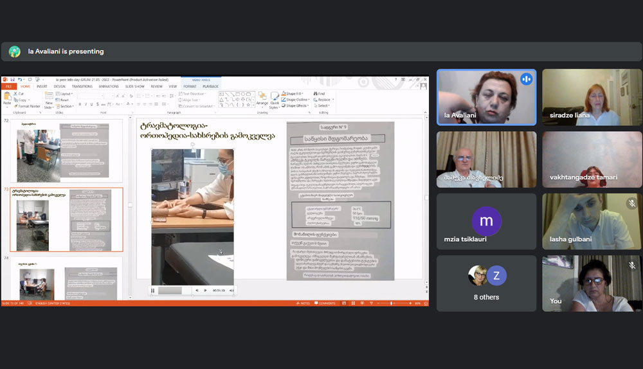Toggle the Notes pane in status bar

(303, 303)
